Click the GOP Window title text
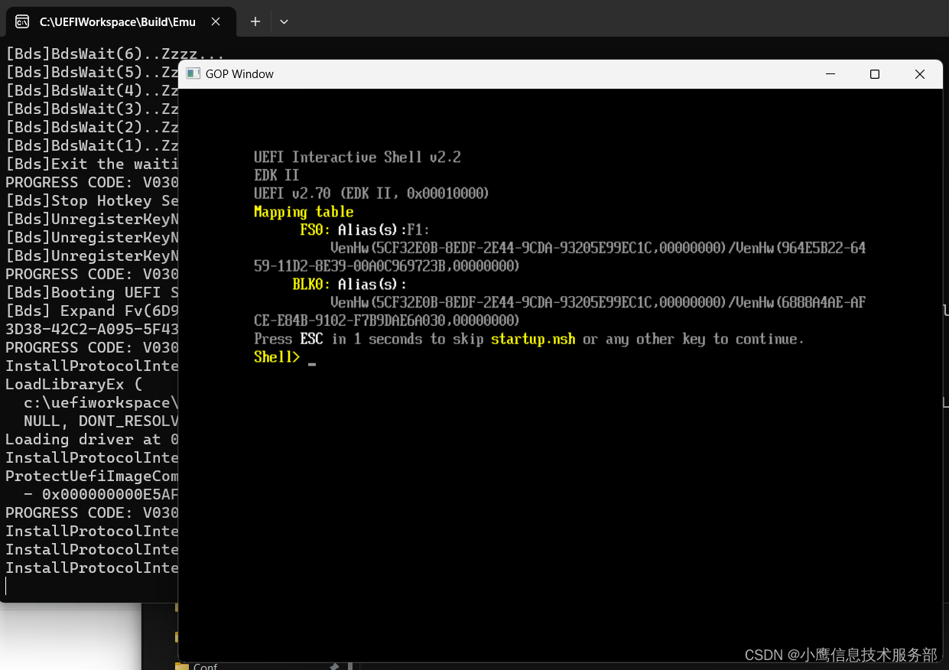Image resolution: width=949 pixels, height=670 pixels. click(x=239, y=74)
